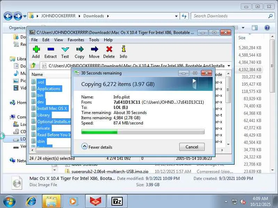Click the muted volume tray icon
Screen dimensions: 278x208
click(x=243, y=201)
